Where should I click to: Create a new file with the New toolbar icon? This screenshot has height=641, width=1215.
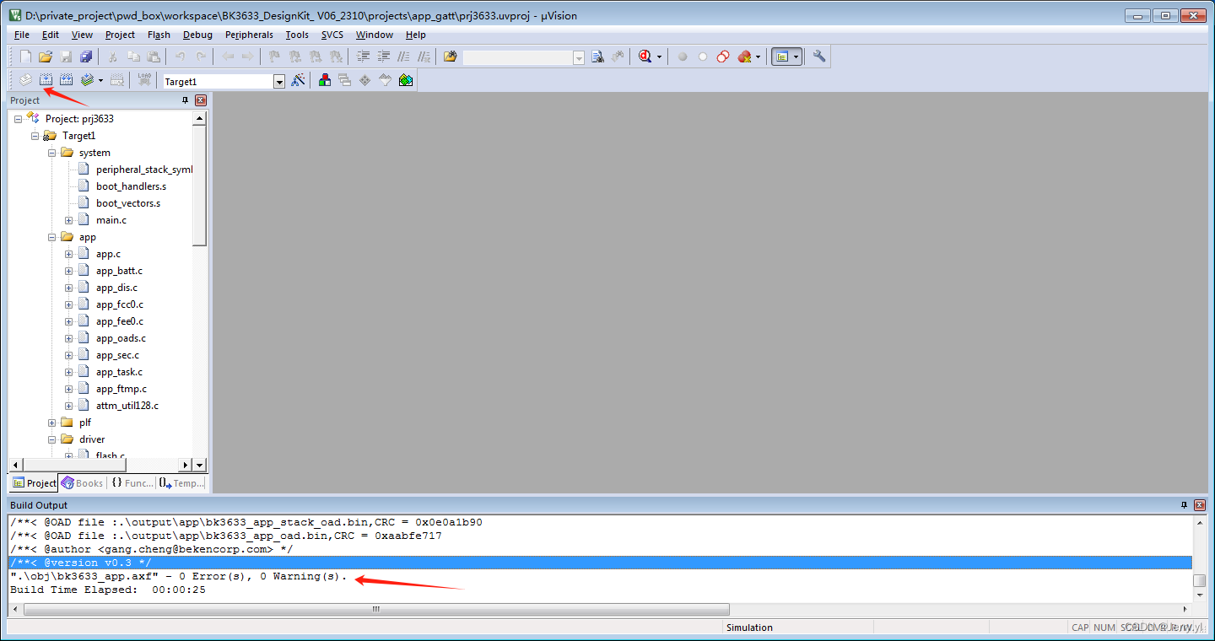[25, 57]
